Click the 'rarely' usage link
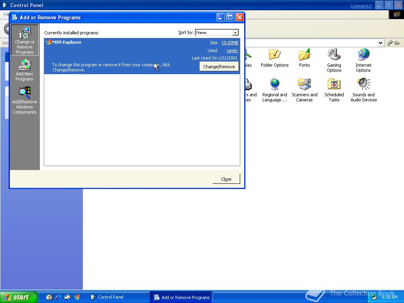 232,50
